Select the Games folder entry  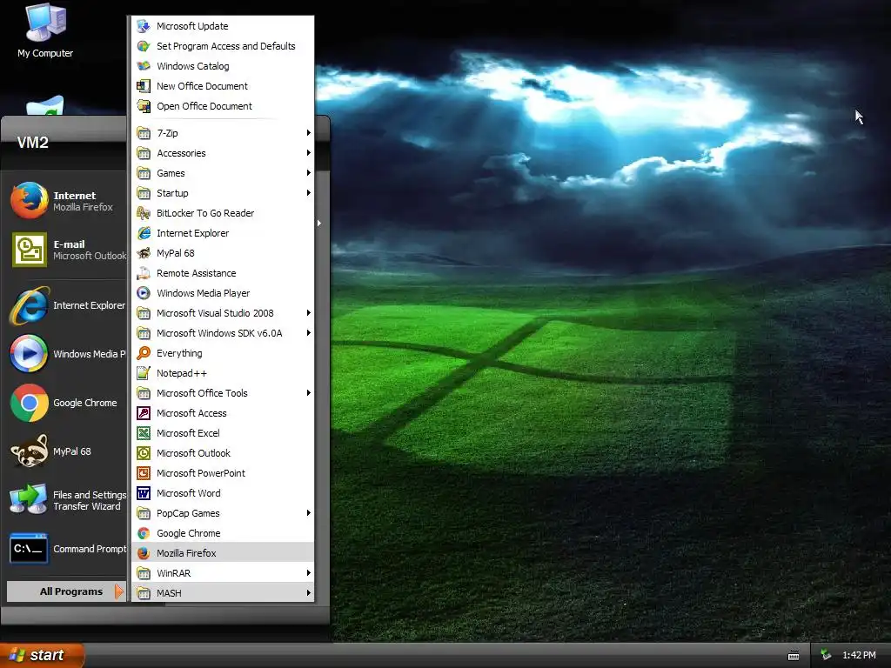pos(223,173)
